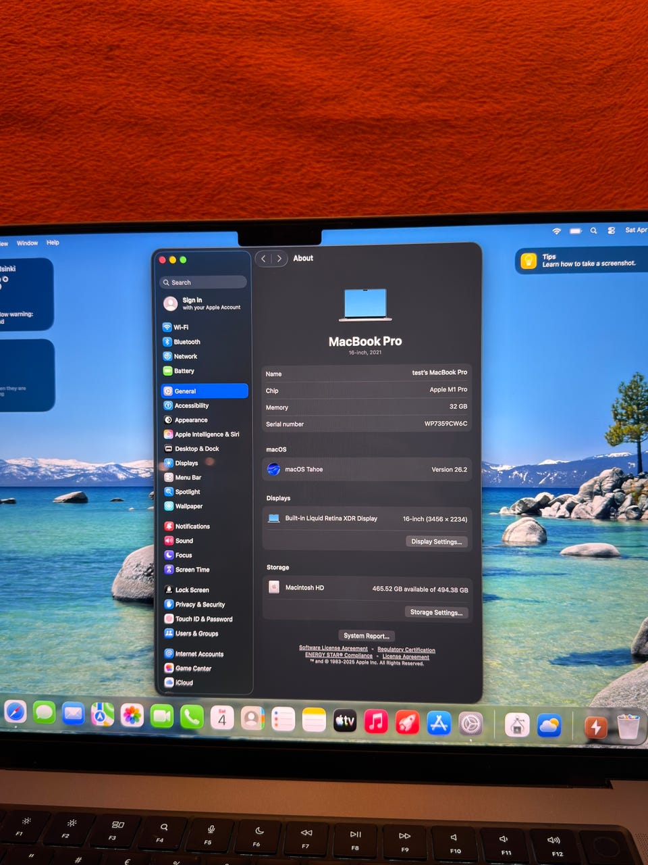Launch FaceTime from the Dock
This screenshot has height=865, width=648.
(x=162, y=716)
